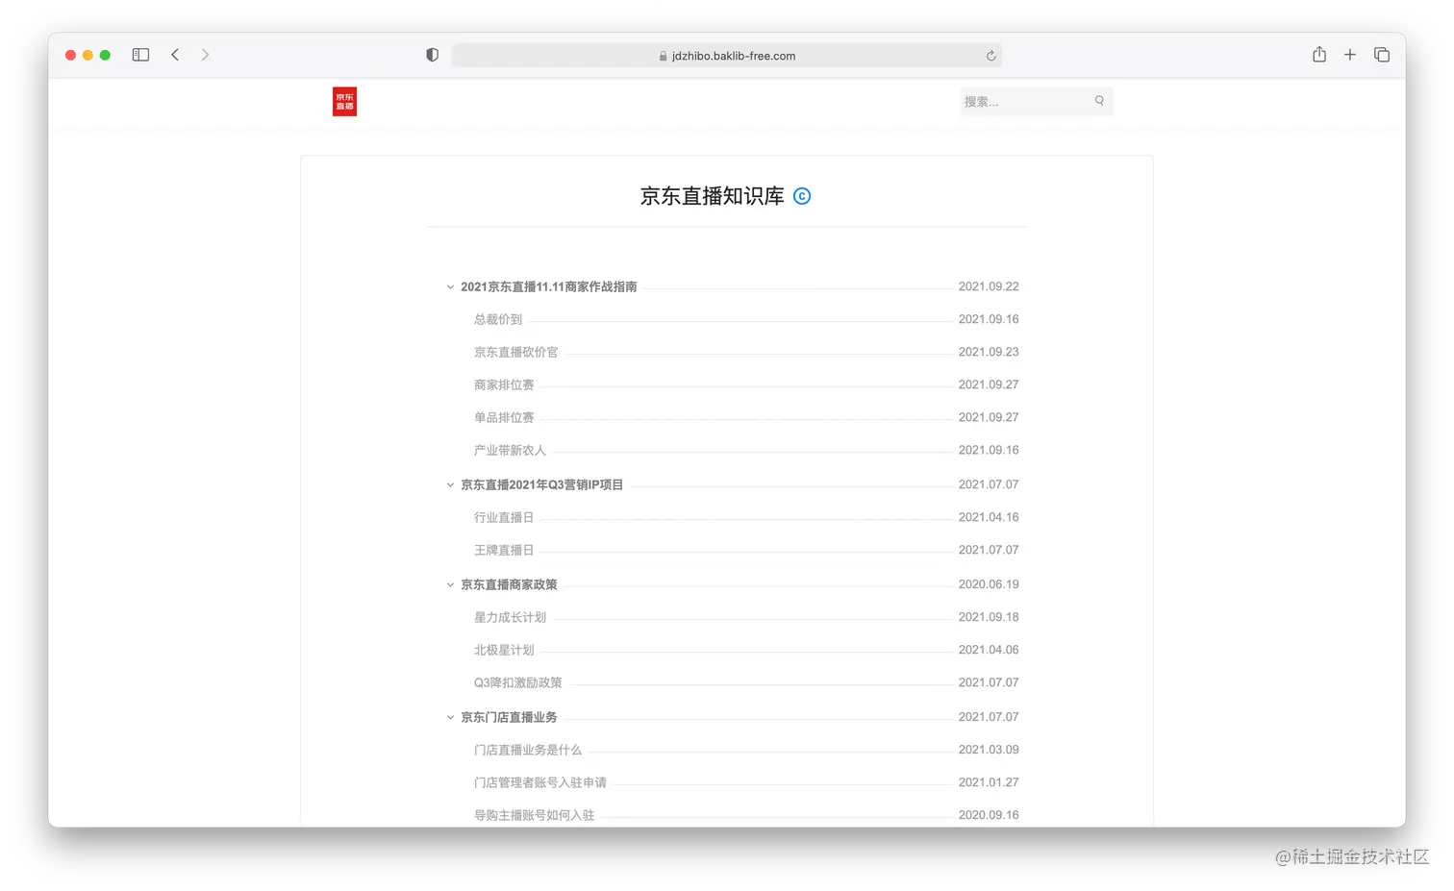Screen dimensions: 1454x891
Task: Reload the page with refresh icon
Action: pos(990,56)
